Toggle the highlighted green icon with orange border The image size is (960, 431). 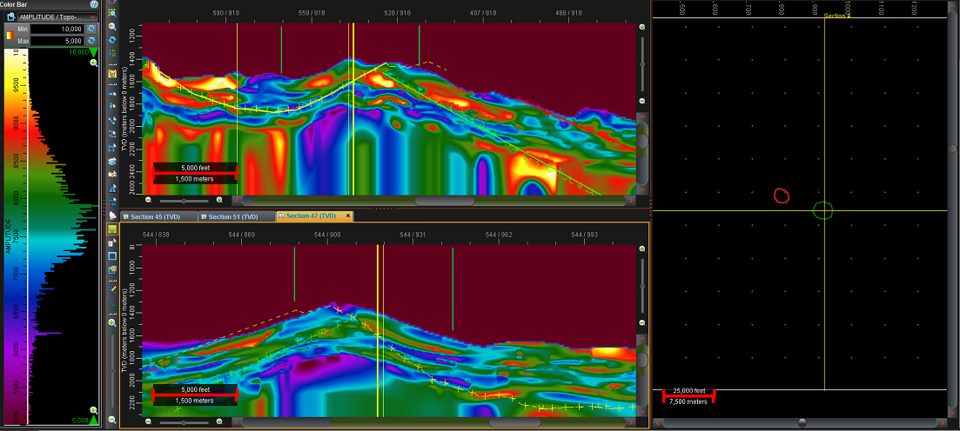pyautogui.click(x=112, y=229)
